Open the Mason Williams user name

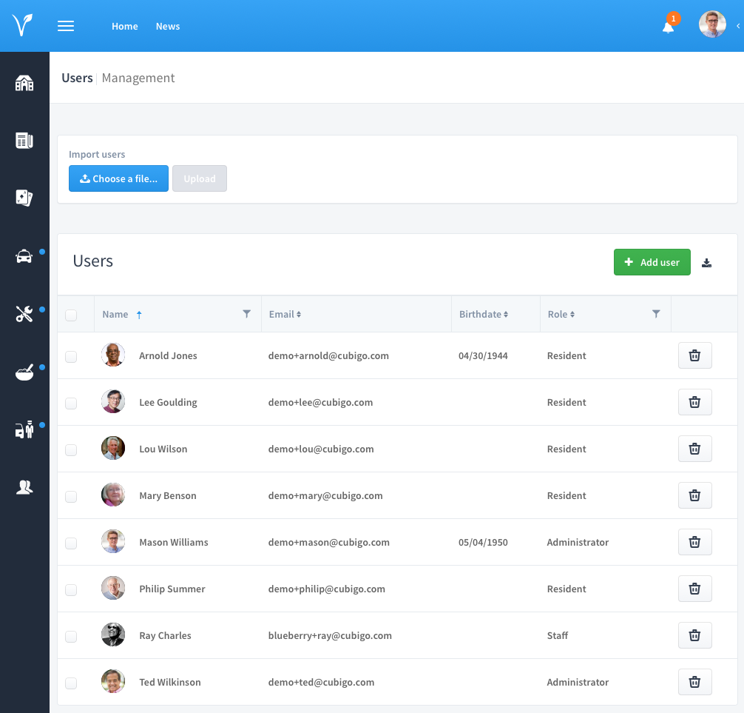click(174, 542)
